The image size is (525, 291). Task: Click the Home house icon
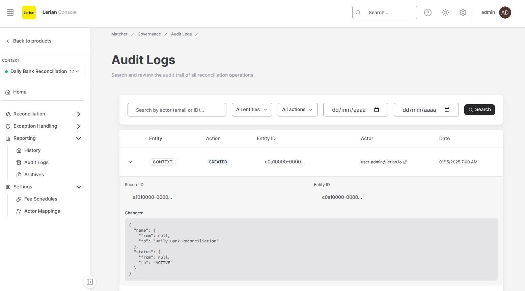(x=8, y=92)
